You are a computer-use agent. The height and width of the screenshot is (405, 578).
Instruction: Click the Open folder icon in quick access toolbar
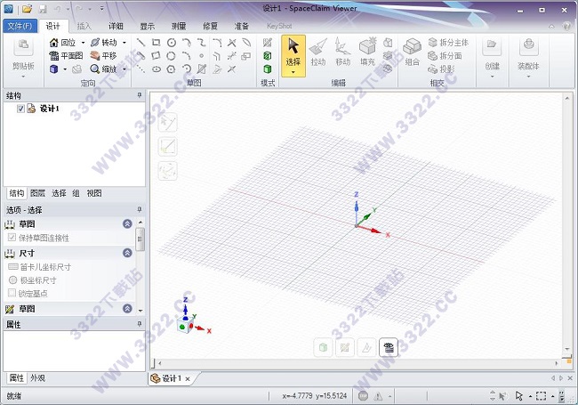point(27,9)
